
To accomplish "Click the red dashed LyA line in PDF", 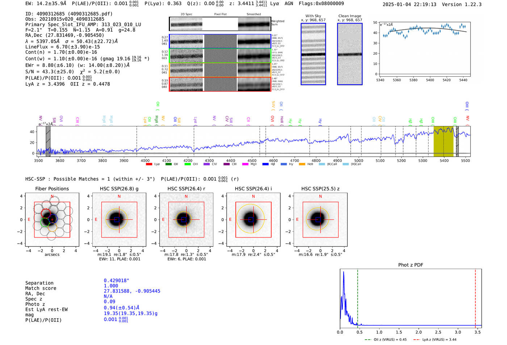I will tap(475, 298).
